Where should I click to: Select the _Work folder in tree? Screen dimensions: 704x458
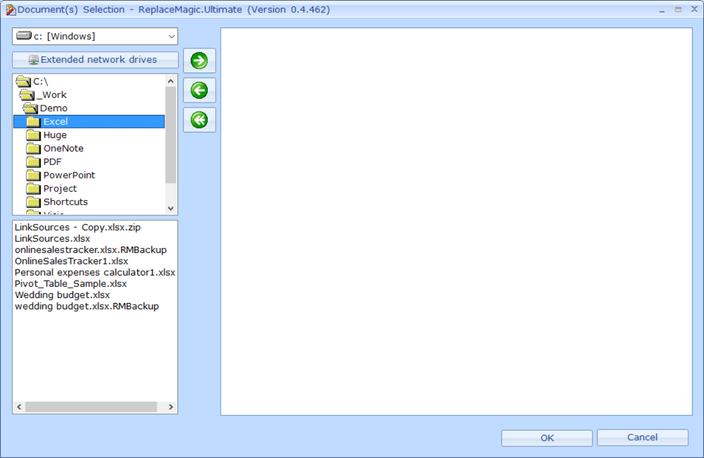[x=51, y=95]
